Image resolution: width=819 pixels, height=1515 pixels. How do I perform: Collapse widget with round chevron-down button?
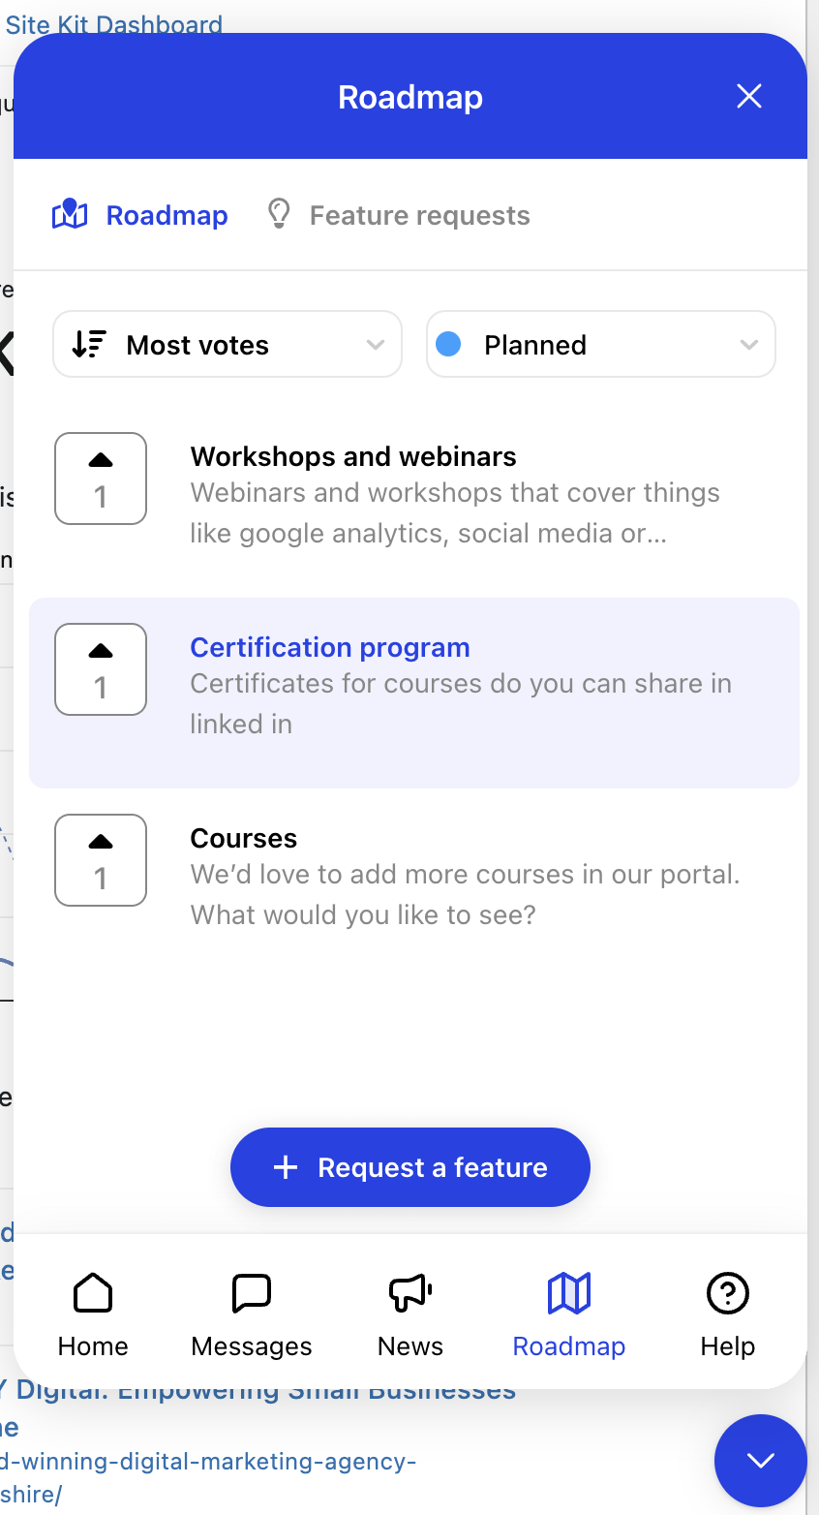761,1461
